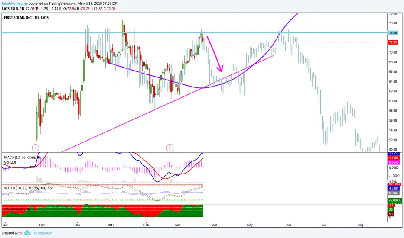Click the Aug label on the time axis
404x238 pixels.
(x=361, y=225)
